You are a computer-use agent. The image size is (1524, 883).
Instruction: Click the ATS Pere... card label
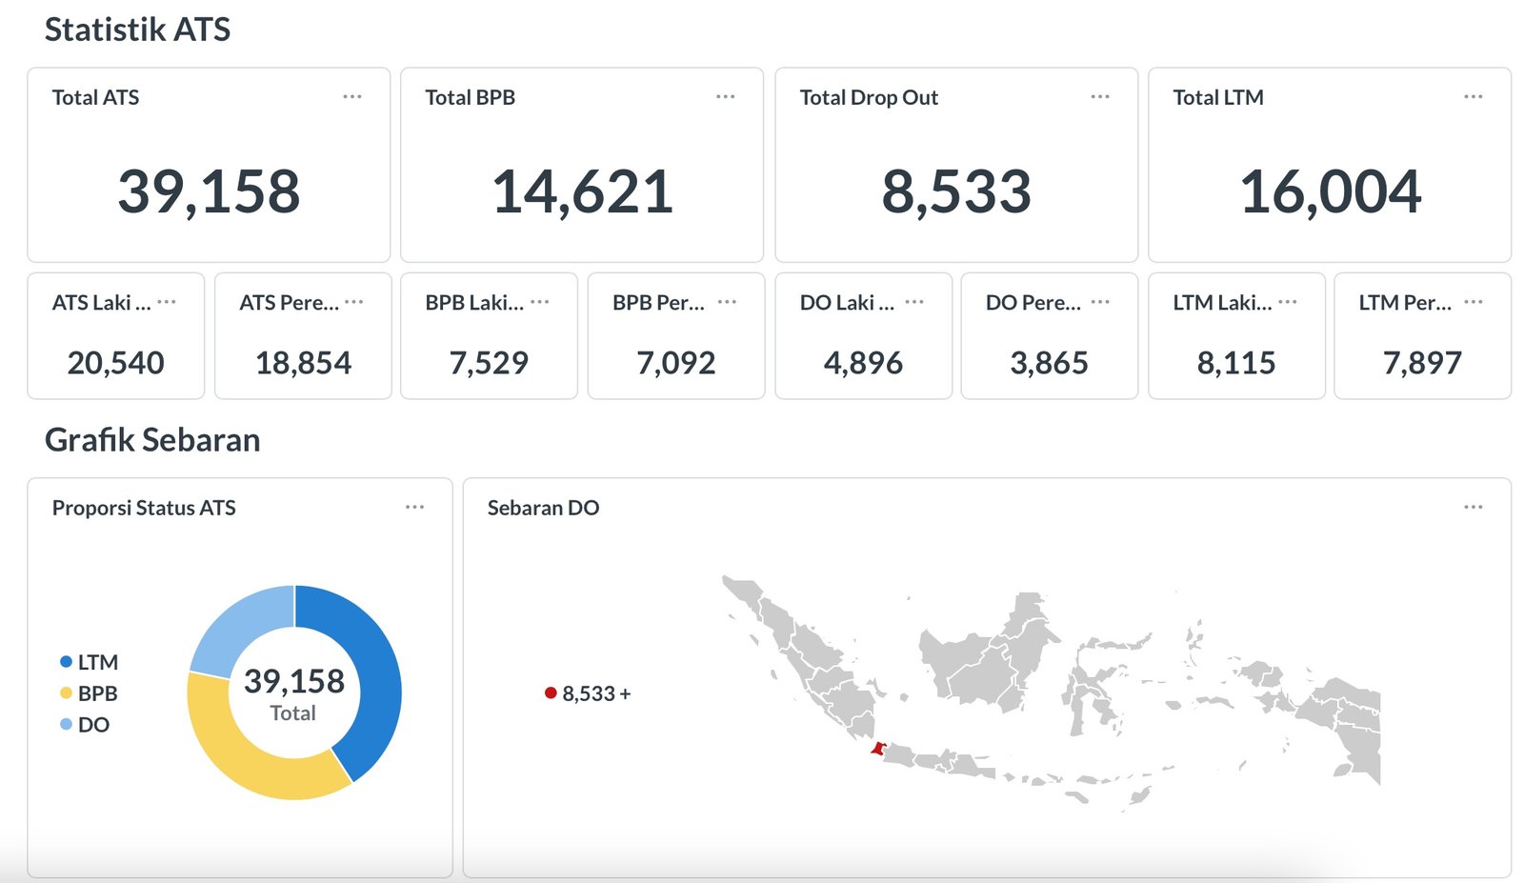tap(289, 303)
